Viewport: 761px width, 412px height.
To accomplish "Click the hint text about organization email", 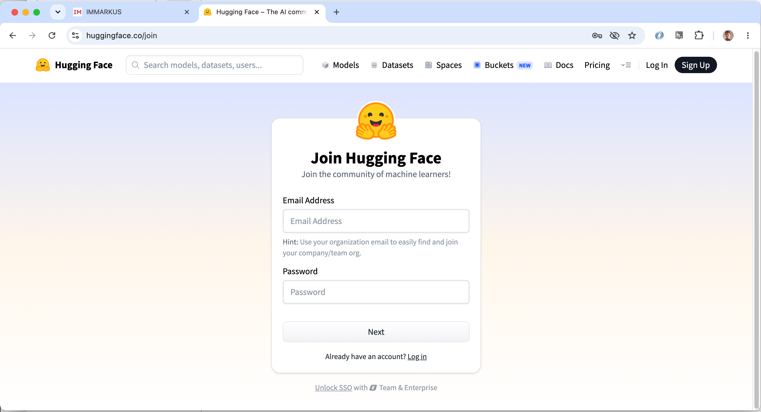I will tap(370, 247).
